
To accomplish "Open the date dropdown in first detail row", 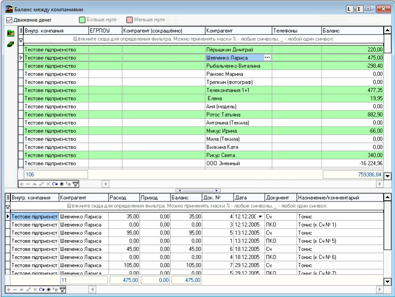I will click(x=260, y=217).
